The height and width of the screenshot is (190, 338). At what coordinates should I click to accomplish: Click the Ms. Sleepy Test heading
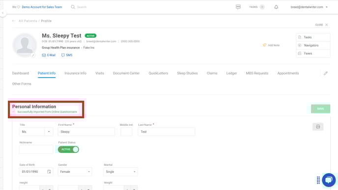[61, 35]
